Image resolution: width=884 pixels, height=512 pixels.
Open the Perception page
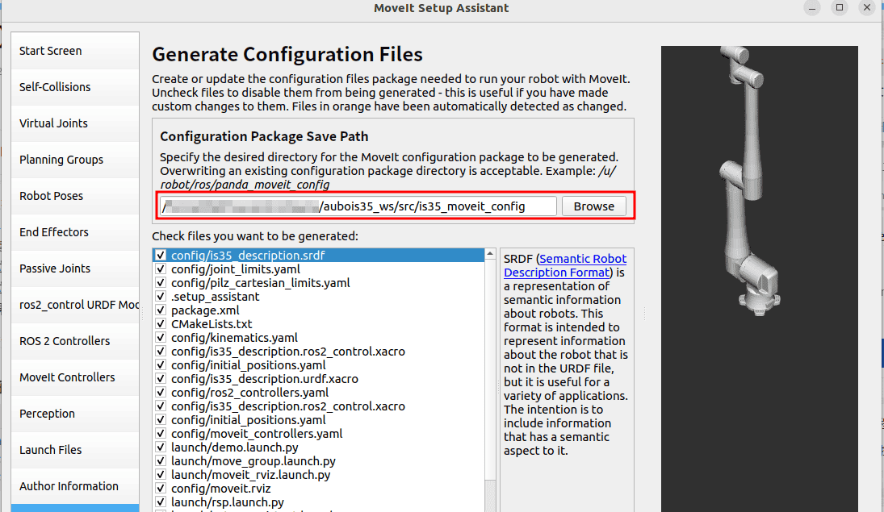point(47,414)
